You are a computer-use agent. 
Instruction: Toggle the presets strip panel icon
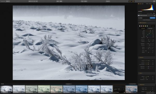(130, 1)
